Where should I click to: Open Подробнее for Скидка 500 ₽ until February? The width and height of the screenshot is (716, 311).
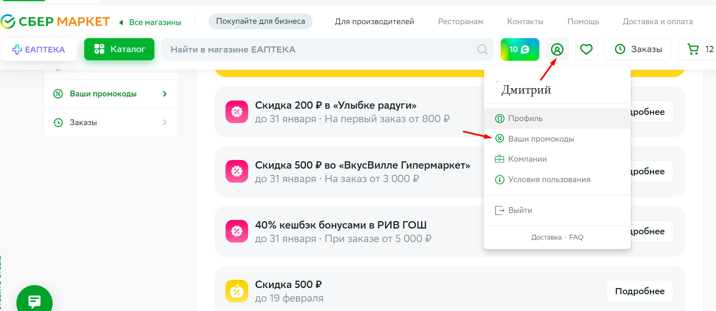click(x=640, y=291)
